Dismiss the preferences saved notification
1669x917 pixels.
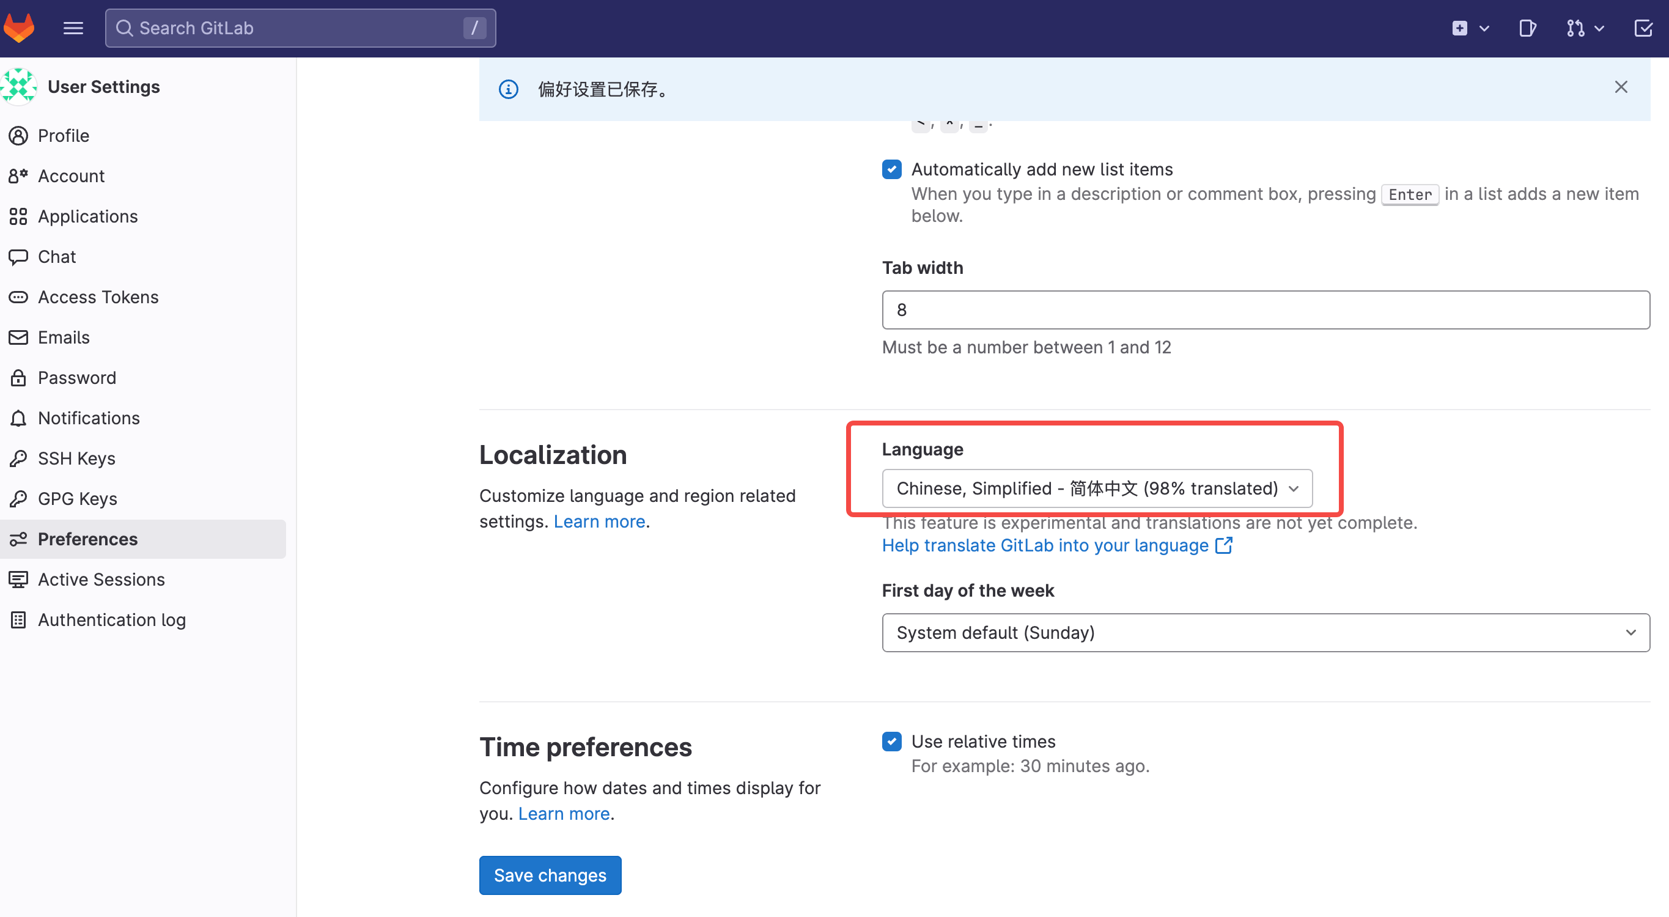click(x=1621, y=89)
